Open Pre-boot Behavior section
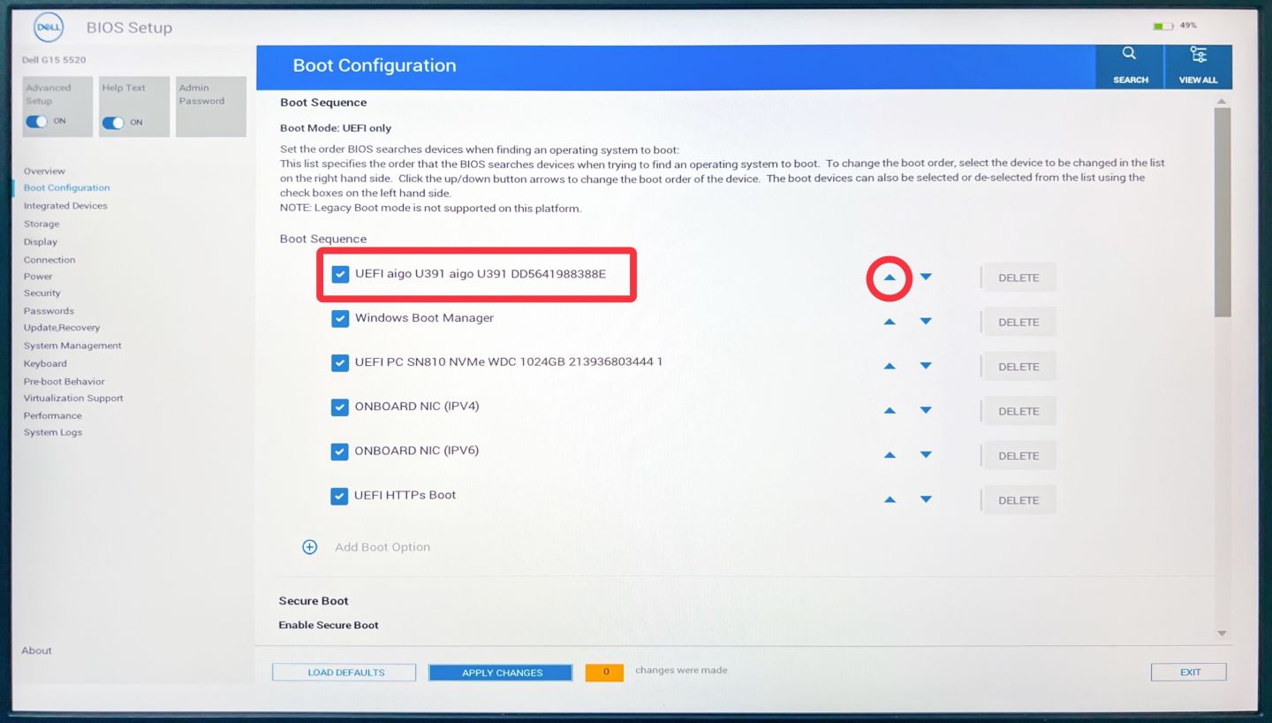 pyautogui.click(x=64, y=382)
